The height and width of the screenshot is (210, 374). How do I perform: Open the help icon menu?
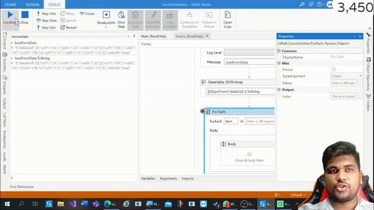[320, 4]
